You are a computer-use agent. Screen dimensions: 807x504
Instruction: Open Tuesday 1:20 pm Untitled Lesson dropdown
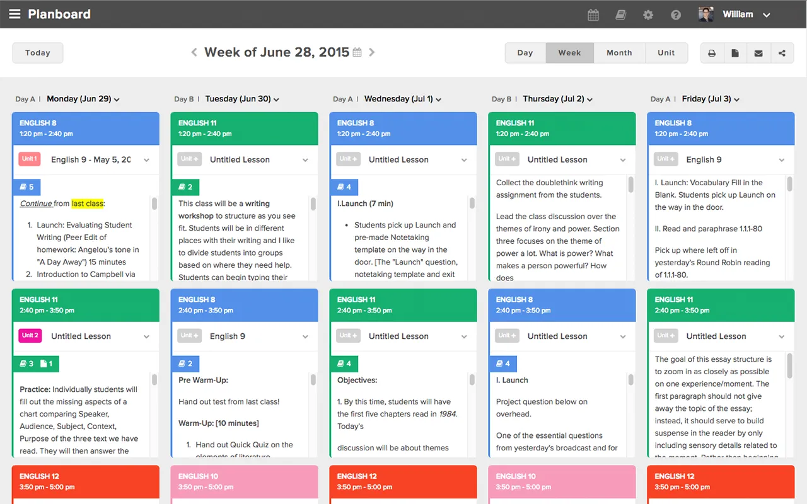click(x=305, y=160)
